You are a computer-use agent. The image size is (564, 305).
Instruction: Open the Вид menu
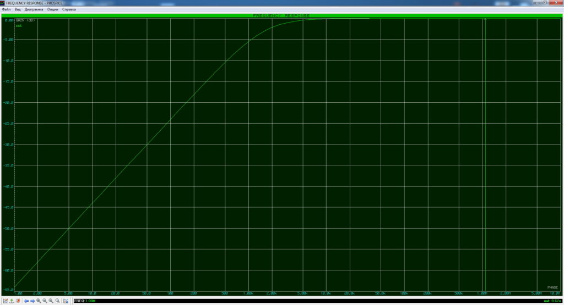pos(18,9)
